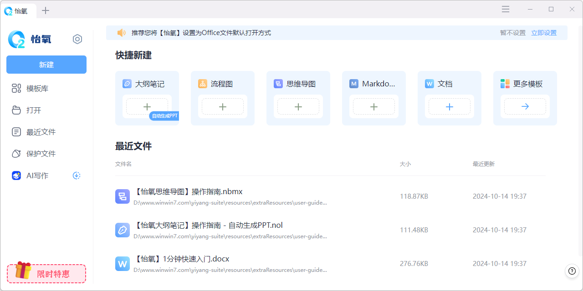Open the settings hexagon icon beside 怡氧 logo
Viewport: 583px width, 291px height.
pyautogui.click(x=77, y=39)
